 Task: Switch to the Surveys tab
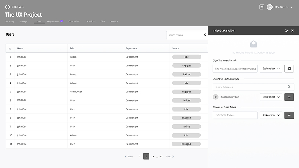pyautogui.click(x=24, y=21)
